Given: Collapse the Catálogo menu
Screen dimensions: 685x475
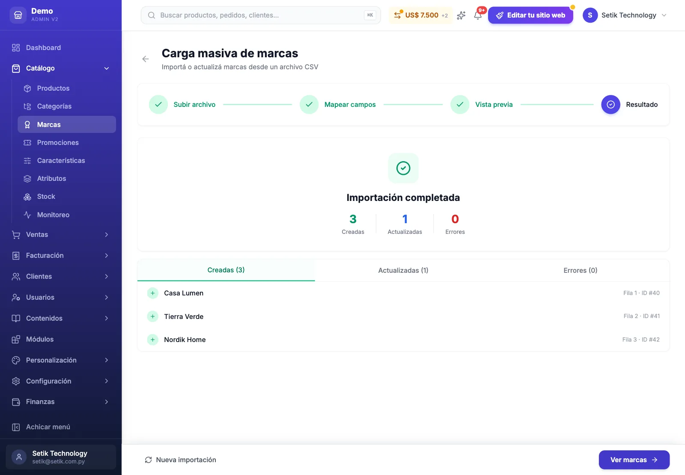Looking at the screenshot, I should pos(61,68).
